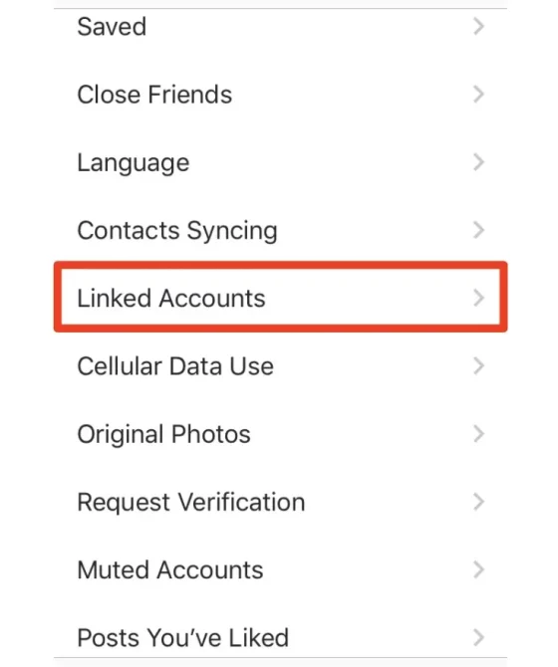Tap the chevron in Linked Accounts row
This screenshot has width=558, height=667.
click(479, 298)
